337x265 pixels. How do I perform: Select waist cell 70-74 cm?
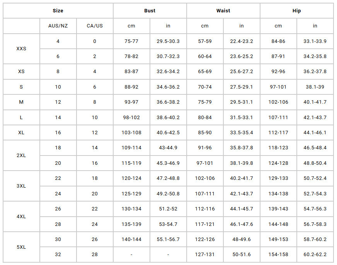205,87
